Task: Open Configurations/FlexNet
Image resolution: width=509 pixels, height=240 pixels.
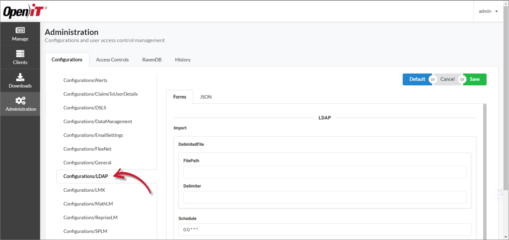Action: coord(87,149)
